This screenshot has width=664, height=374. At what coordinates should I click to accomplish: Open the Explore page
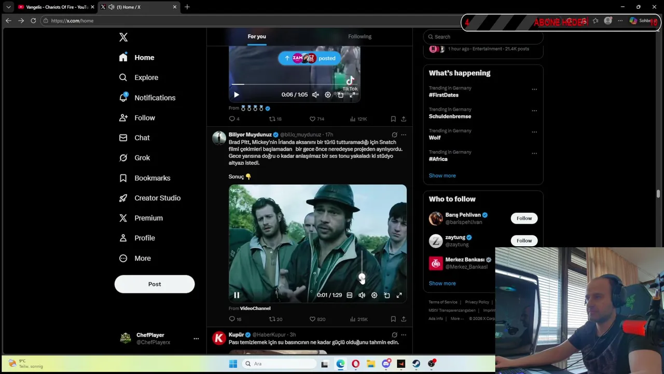pyautogui.click(x=139, y=77)
